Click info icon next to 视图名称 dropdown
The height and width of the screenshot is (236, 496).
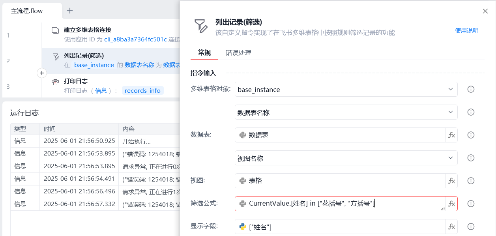pos(471,158)
